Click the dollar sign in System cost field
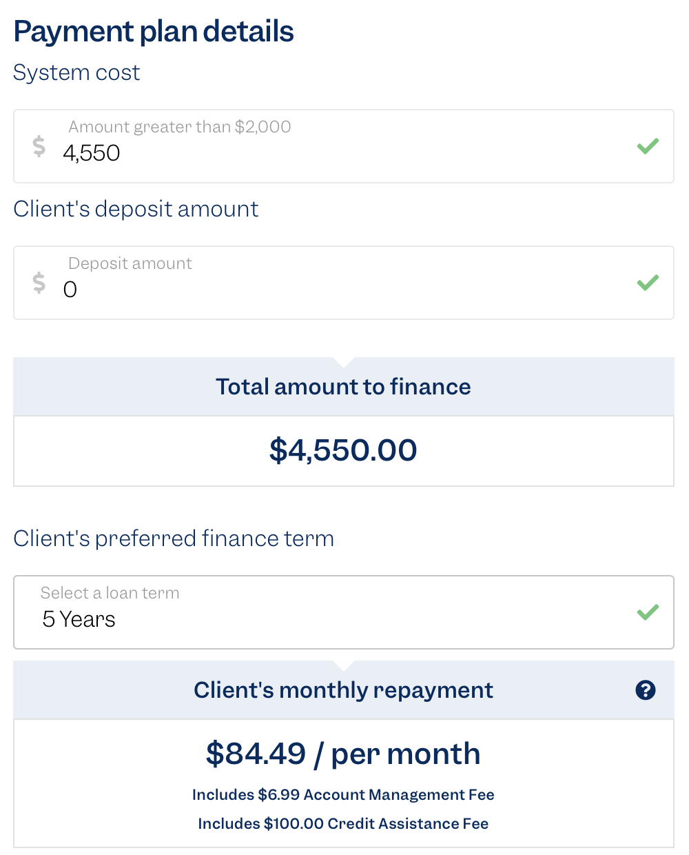The height and width of the screenshot is (855, 689). click(x=39, y=146)
